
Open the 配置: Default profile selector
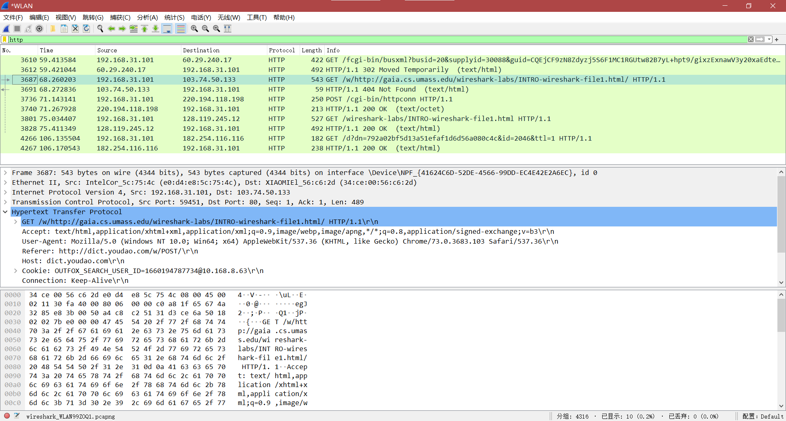click(763, 416)
